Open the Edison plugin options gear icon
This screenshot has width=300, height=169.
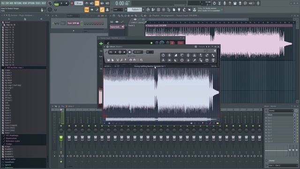107,47
